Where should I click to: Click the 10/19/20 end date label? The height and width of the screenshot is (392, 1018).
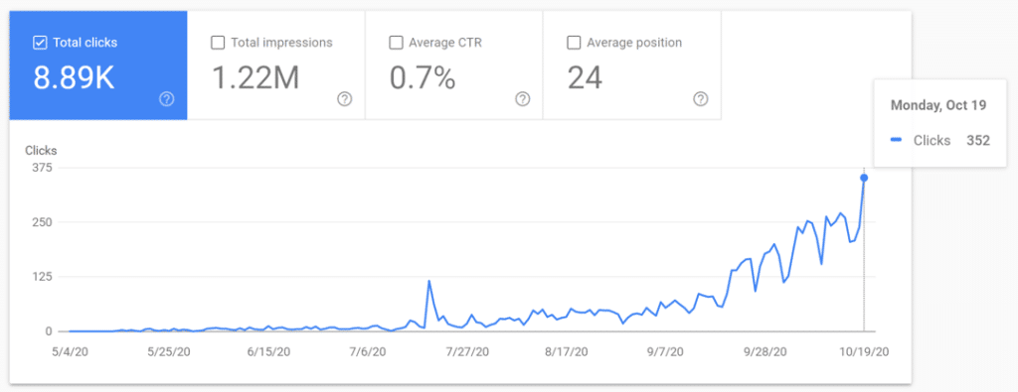866,351
